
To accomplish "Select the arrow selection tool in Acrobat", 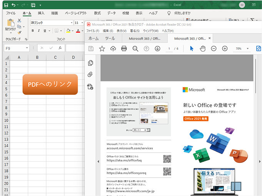I will click(192, 49).
